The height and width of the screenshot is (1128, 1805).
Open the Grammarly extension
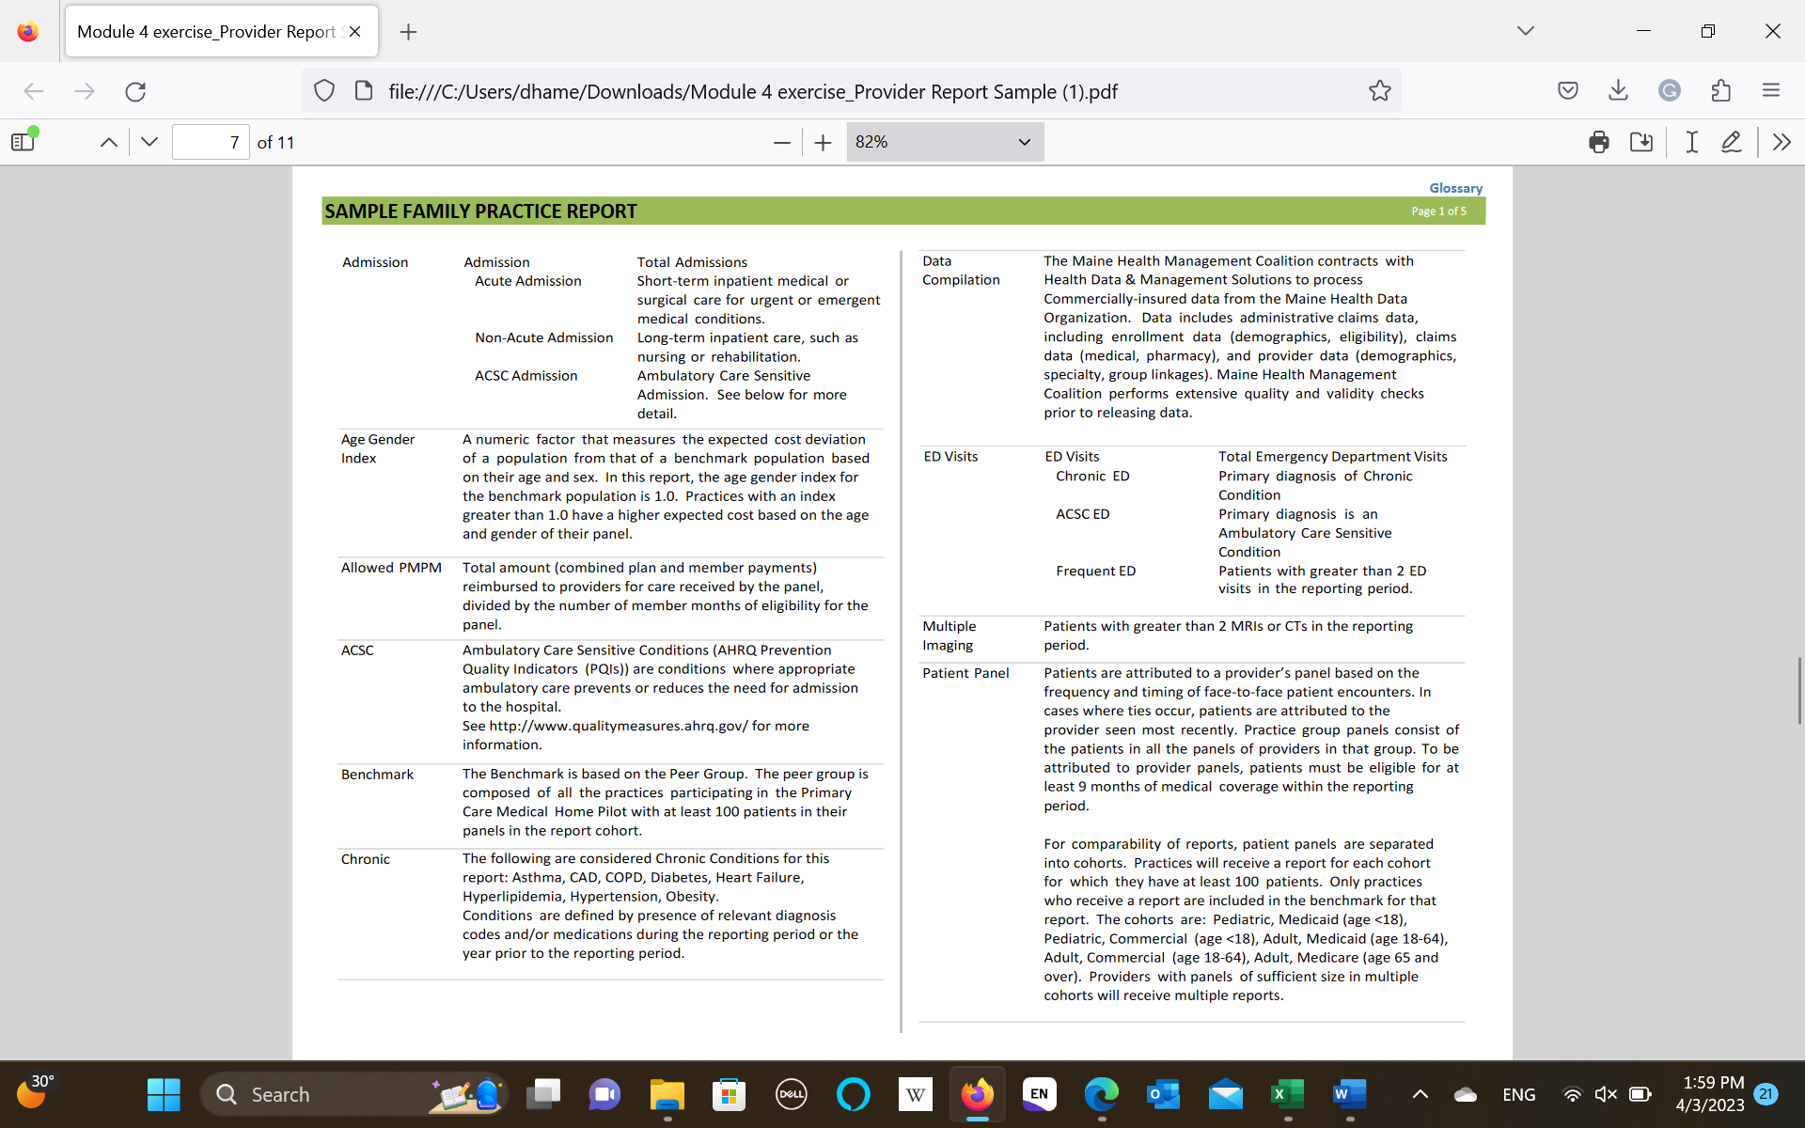tap(1670, 90)
